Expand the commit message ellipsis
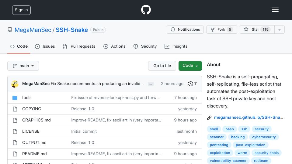The height and width of the screenshot is (164, 292). pyautogui.click(x=151, y=84)
